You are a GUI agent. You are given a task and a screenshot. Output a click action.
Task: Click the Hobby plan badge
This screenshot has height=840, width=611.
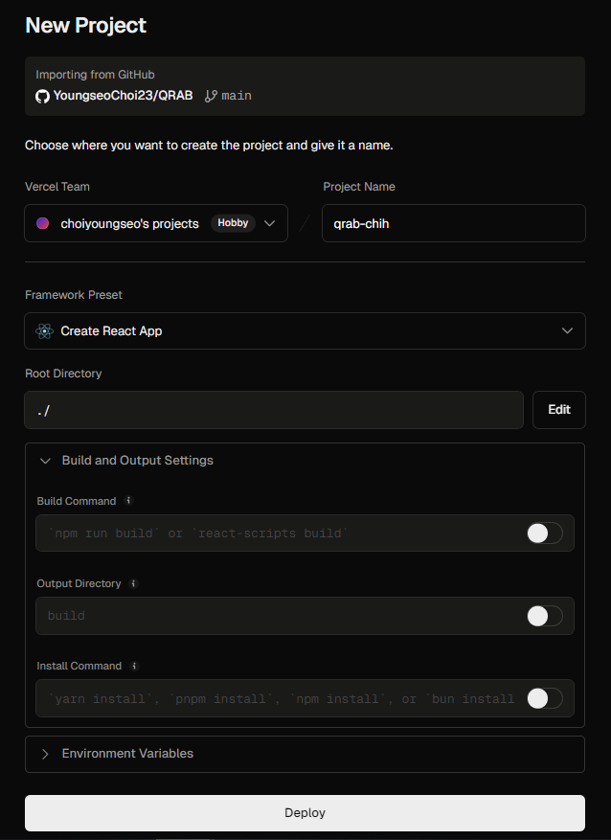[233, 223]
